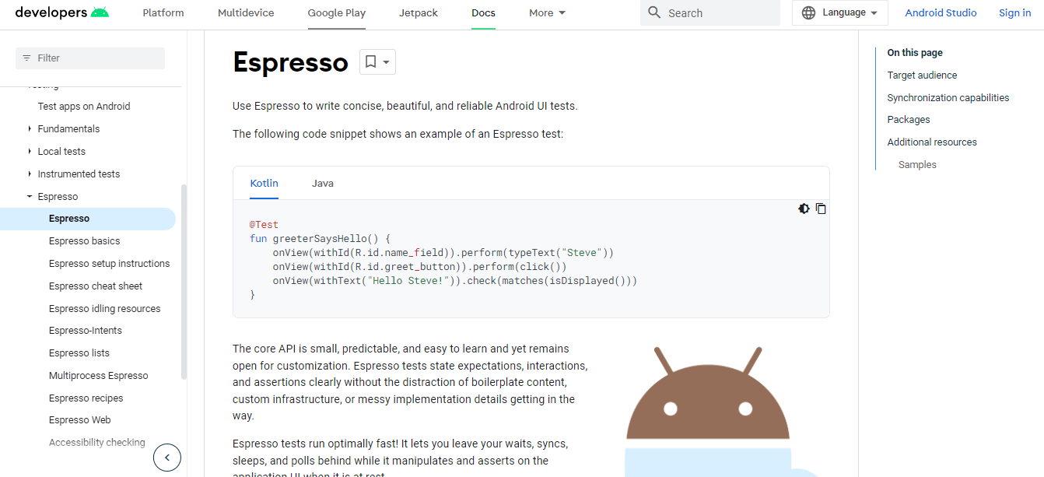Copy the code snippet with copy icon
The image size is (1044, 477).
coord(821,209)
